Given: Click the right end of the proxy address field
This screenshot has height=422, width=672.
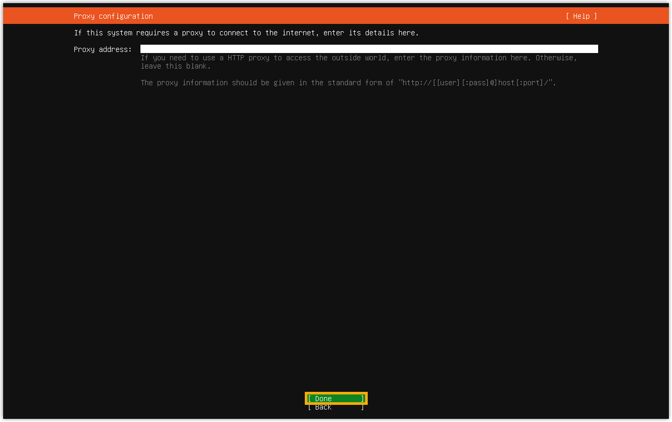Looking at the screenshot, I should (593, 49).
